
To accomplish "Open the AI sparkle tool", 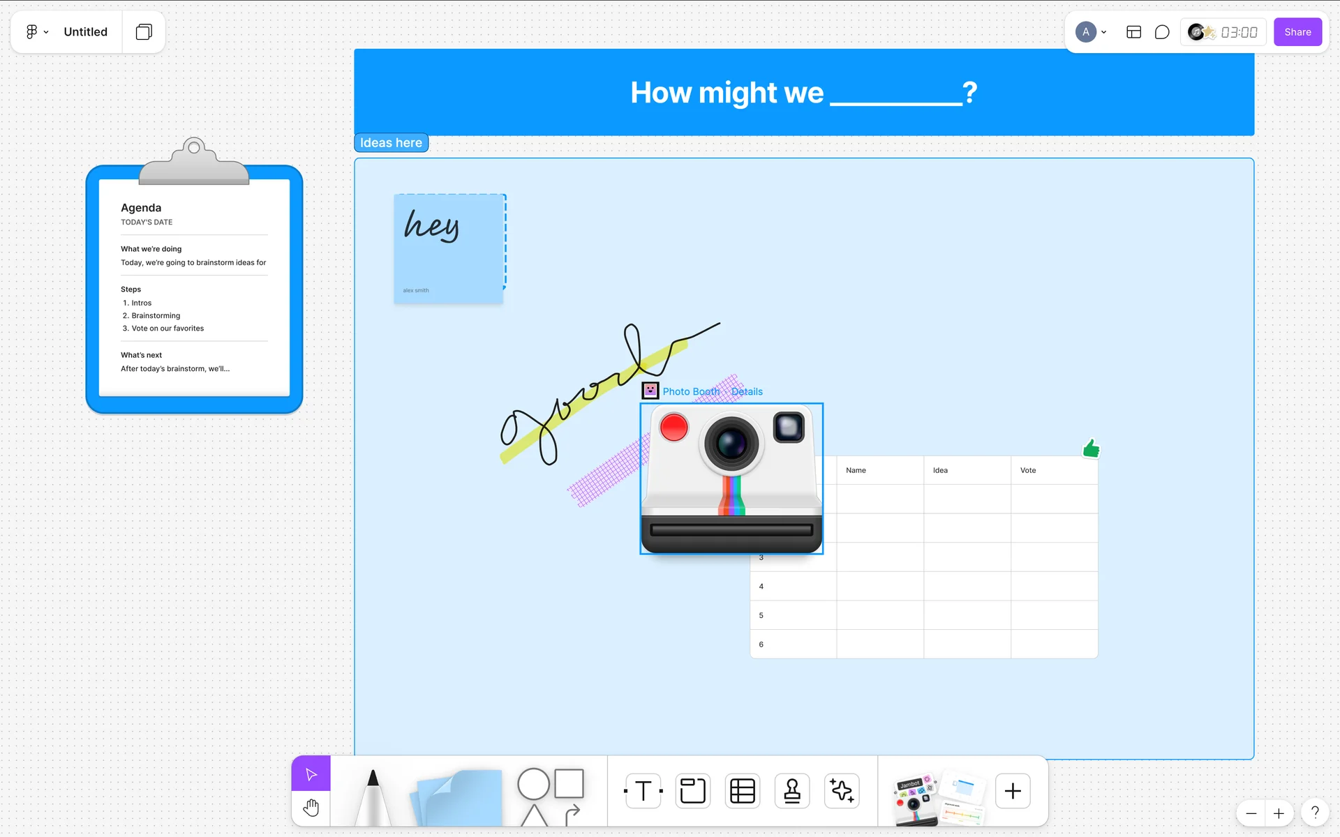I will [842, 791].
